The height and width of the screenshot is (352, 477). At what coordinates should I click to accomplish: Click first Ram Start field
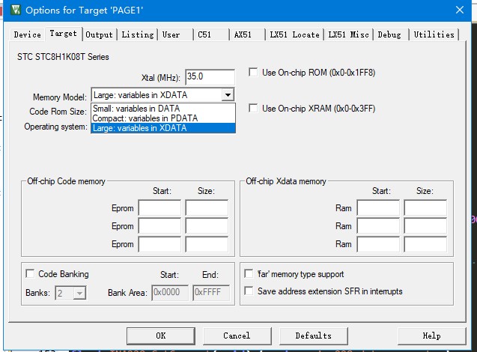pos(378,208)
